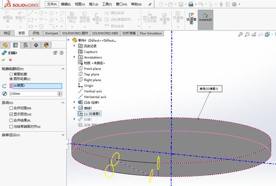Screen dimensions: 276x186
Task: Collapse the 选项 options section
Action: (63, 102)
